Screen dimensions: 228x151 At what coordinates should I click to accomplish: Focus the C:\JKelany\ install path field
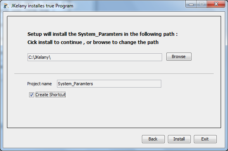95,57
